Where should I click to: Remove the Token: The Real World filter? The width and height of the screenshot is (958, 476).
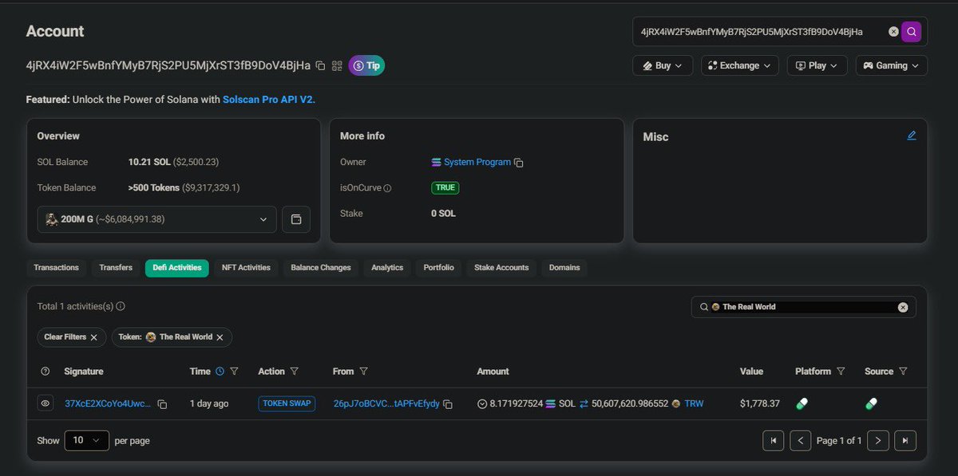(219, 337)
